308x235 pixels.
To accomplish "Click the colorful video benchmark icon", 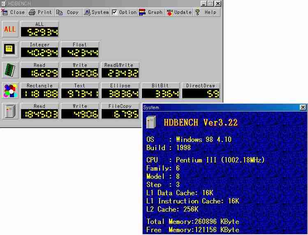I will pos(10,91).
